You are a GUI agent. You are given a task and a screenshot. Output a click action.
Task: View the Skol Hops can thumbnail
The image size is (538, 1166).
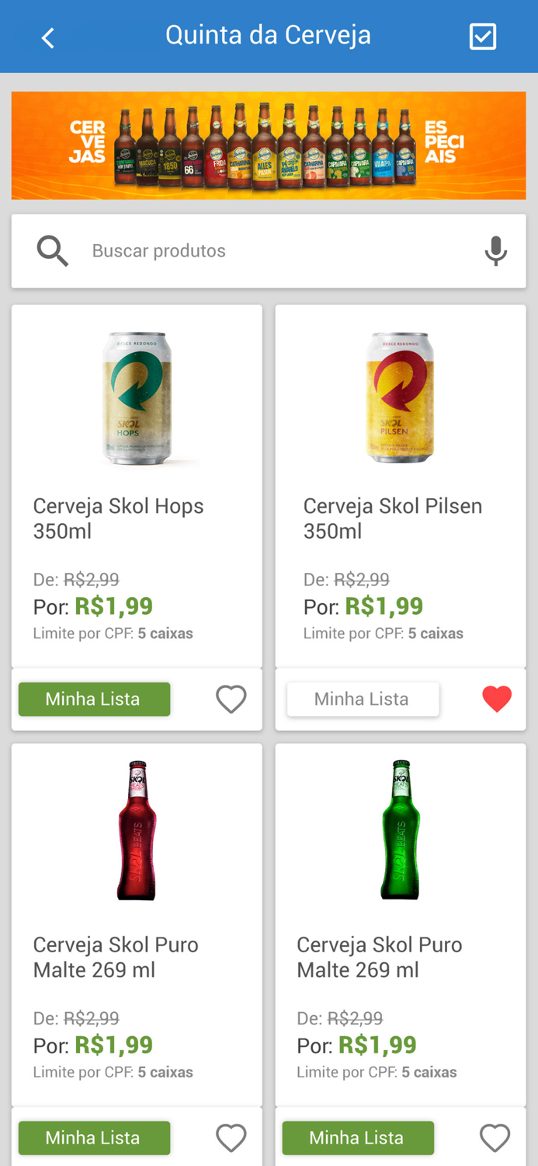point(137,398)
